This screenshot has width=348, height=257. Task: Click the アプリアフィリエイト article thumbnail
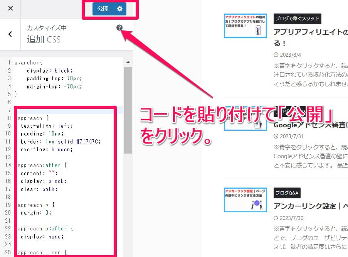(x=245, y=26)
